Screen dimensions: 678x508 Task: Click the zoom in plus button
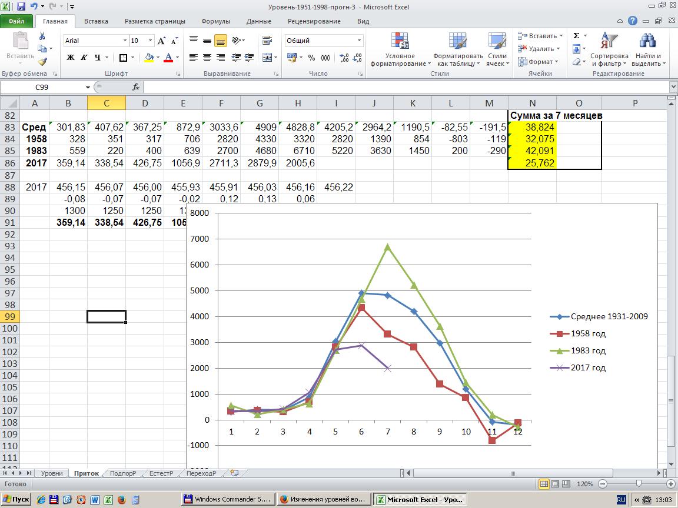(x=671, y=484)
